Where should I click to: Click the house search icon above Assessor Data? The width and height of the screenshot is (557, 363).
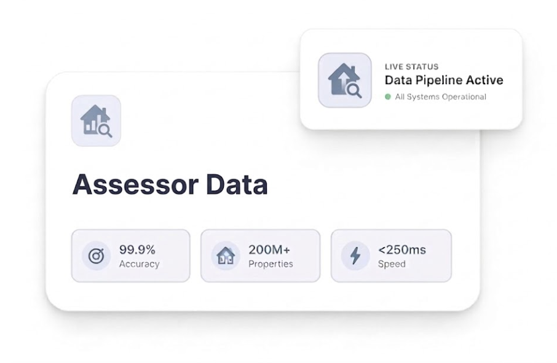pos(96,120)
